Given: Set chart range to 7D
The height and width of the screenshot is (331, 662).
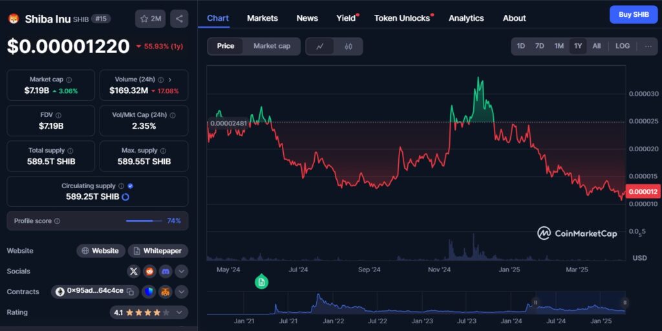Looking at the screenshot, I should point(540,46).
